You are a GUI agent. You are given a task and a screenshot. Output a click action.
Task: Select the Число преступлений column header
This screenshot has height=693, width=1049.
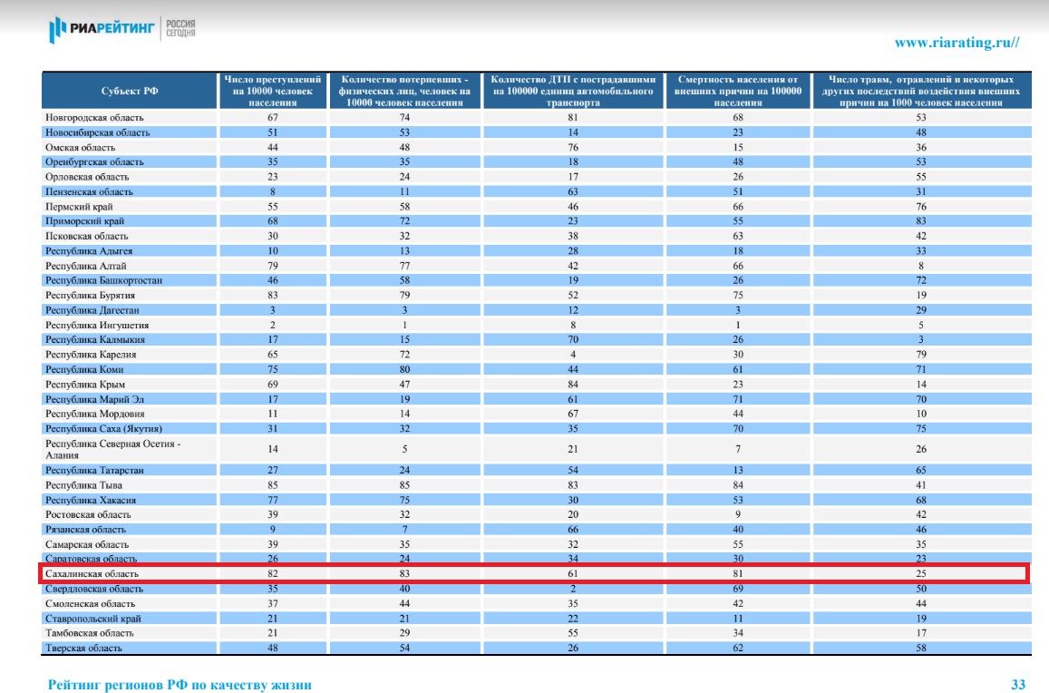click(270, 92)
